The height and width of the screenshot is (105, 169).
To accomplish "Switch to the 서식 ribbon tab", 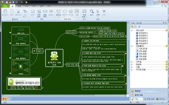I will point(27,6).
